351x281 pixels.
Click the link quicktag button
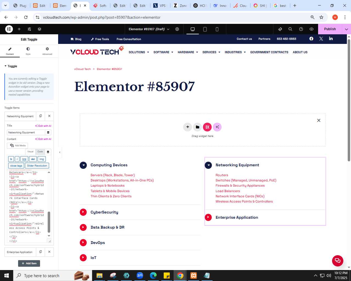[24, 159]
